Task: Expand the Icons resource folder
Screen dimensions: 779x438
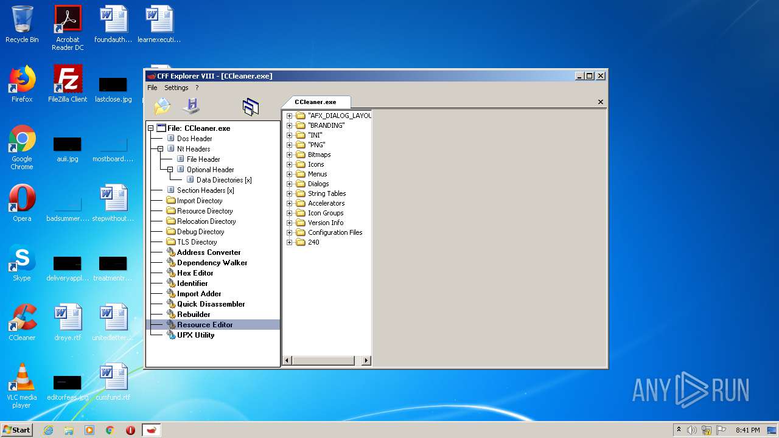Action: point(290,164)
